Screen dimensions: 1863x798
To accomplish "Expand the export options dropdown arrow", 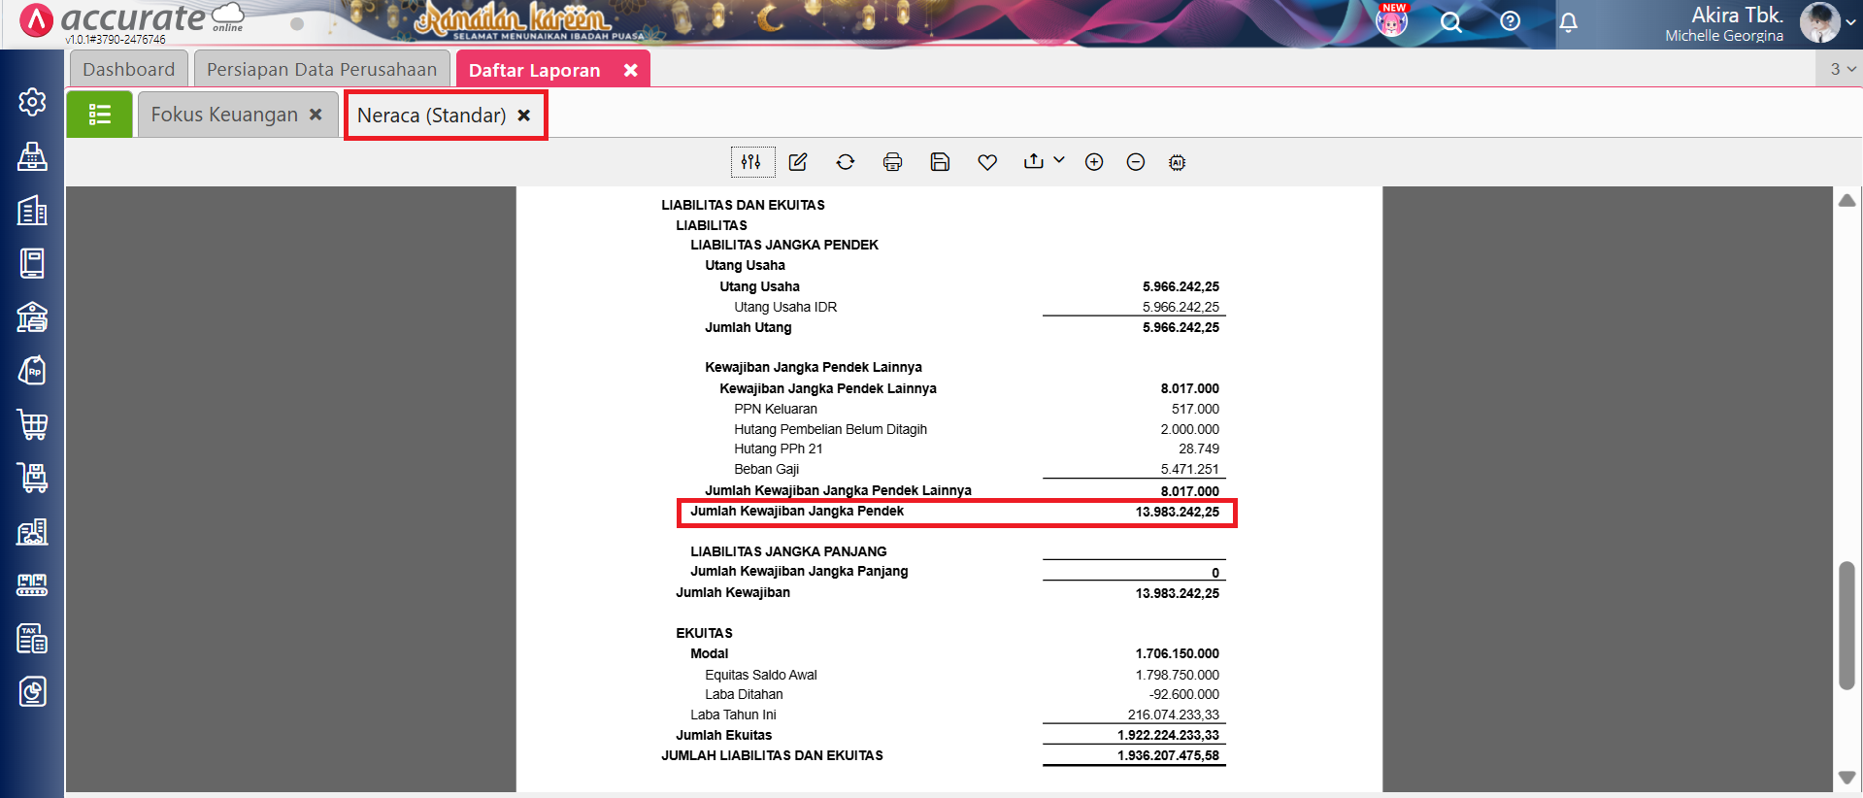I will pyautogui.click(x=1059, y=160).
